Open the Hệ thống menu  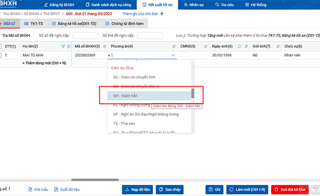256,5
